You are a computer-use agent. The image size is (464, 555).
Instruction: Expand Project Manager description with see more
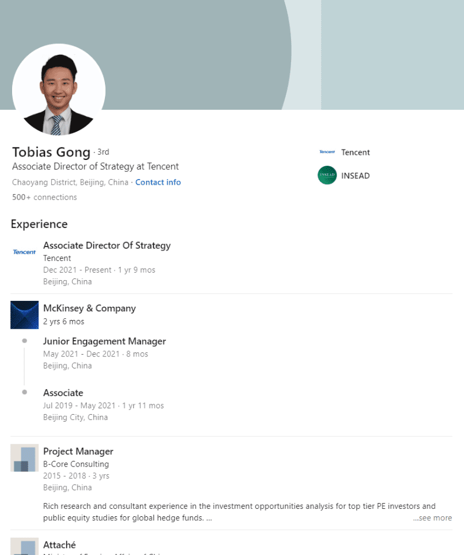[432, 518]
